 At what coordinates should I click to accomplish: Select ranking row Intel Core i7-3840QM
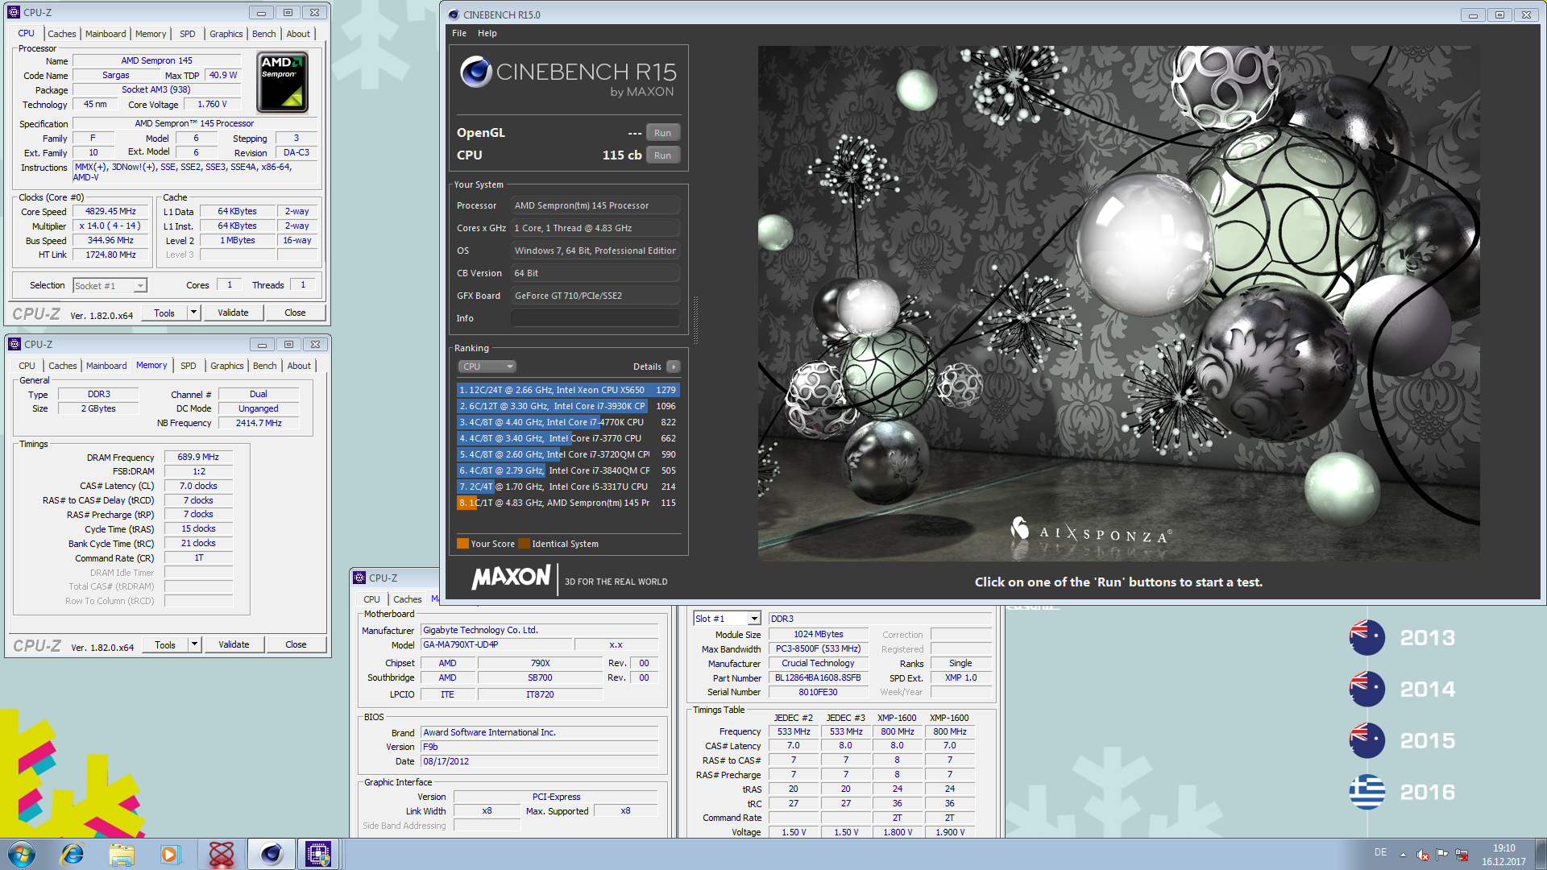coord(567,470)
